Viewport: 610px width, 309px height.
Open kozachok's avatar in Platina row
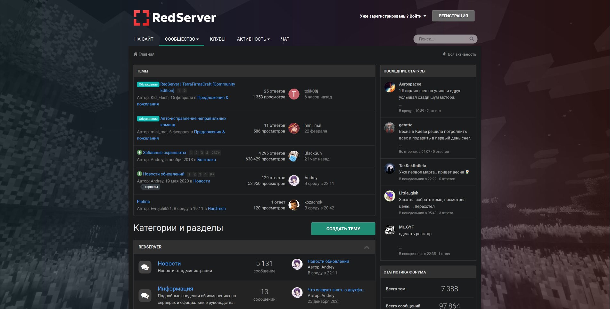click(294, 205)
